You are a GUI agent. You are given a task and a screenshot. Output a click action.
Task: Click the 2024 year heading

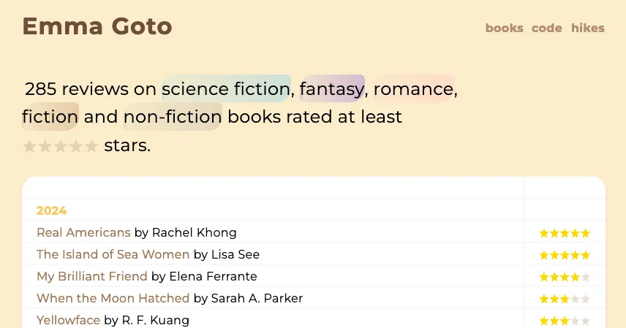(x=51, y=211)
